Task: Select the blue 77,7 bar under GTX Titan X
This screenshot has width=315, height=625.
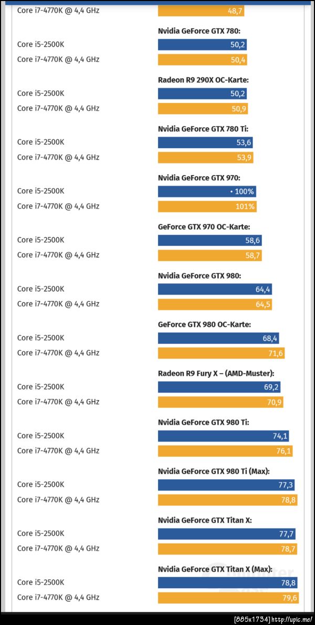Action: click(226, 534)
